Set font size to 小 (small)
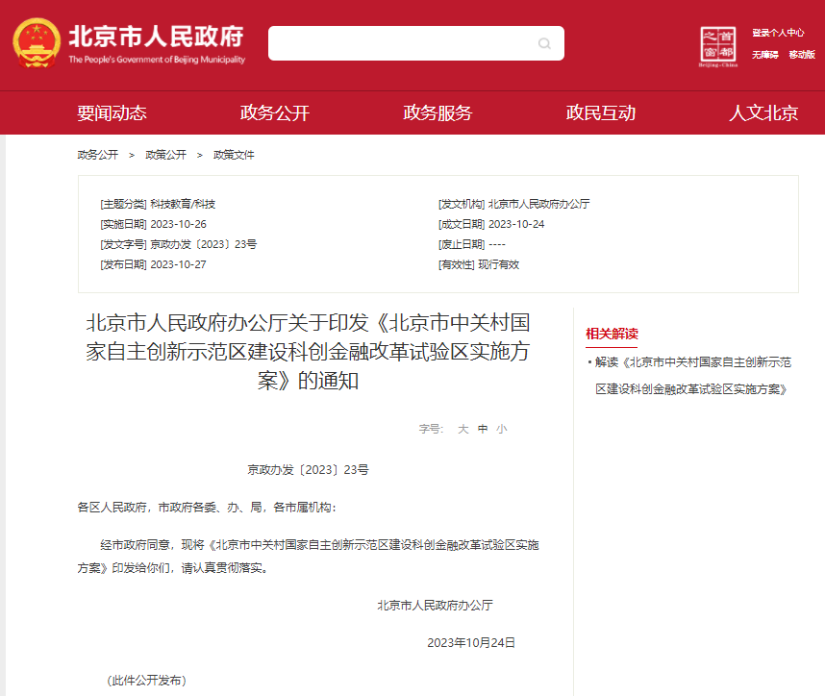The width and height of the screenshot is (825, 696). [502, 429]
